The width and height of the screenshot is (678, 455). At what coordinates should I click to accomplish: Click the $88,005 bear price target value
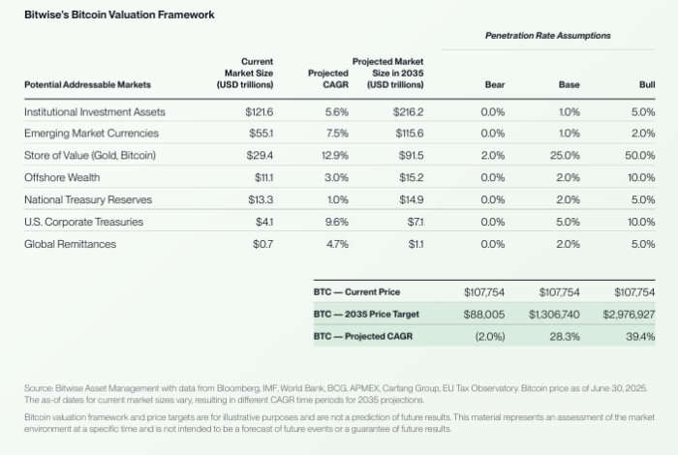coord(485,314)
